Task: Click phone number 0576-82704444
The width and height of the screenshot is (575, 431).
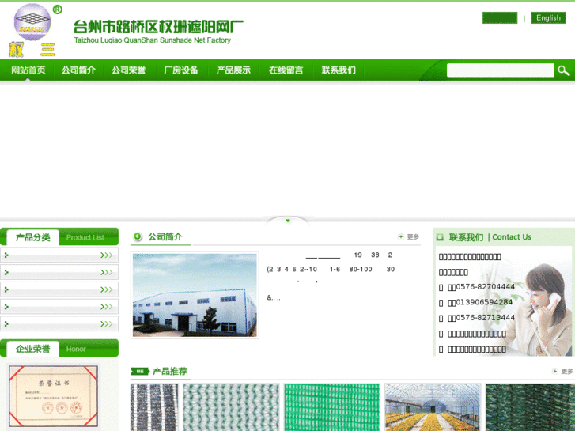Action: (485, 287)
